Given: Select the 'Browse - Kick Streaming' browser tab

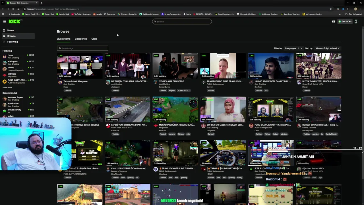Looking at the screenshot, I should click(x=21, y=3).
